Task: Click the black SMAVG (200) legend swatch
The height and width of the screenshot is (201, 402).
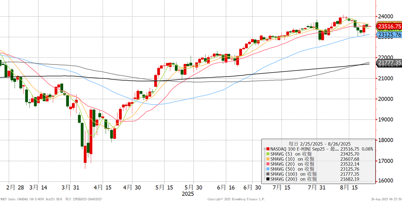Action: 268,179
